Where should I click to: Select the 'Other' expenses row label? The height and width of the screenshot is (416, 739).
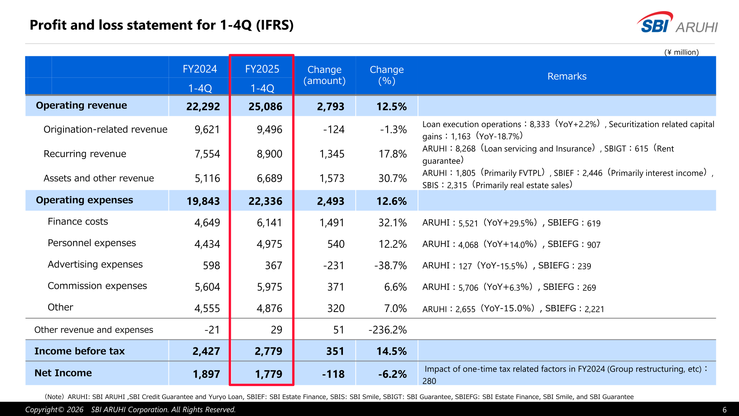coord(60,307)
